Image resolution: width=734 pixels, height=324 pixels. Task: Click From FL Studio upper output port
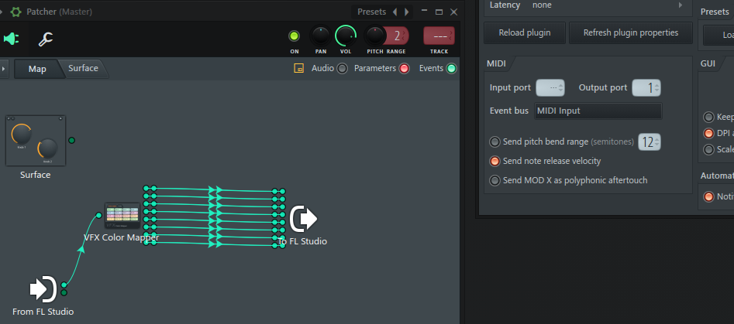(x=64, y=285)
